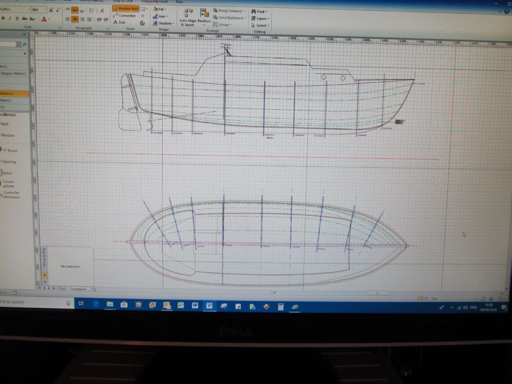Click Auto Align & Space
Screen dimensions: 512x384
tap(187, 17)
